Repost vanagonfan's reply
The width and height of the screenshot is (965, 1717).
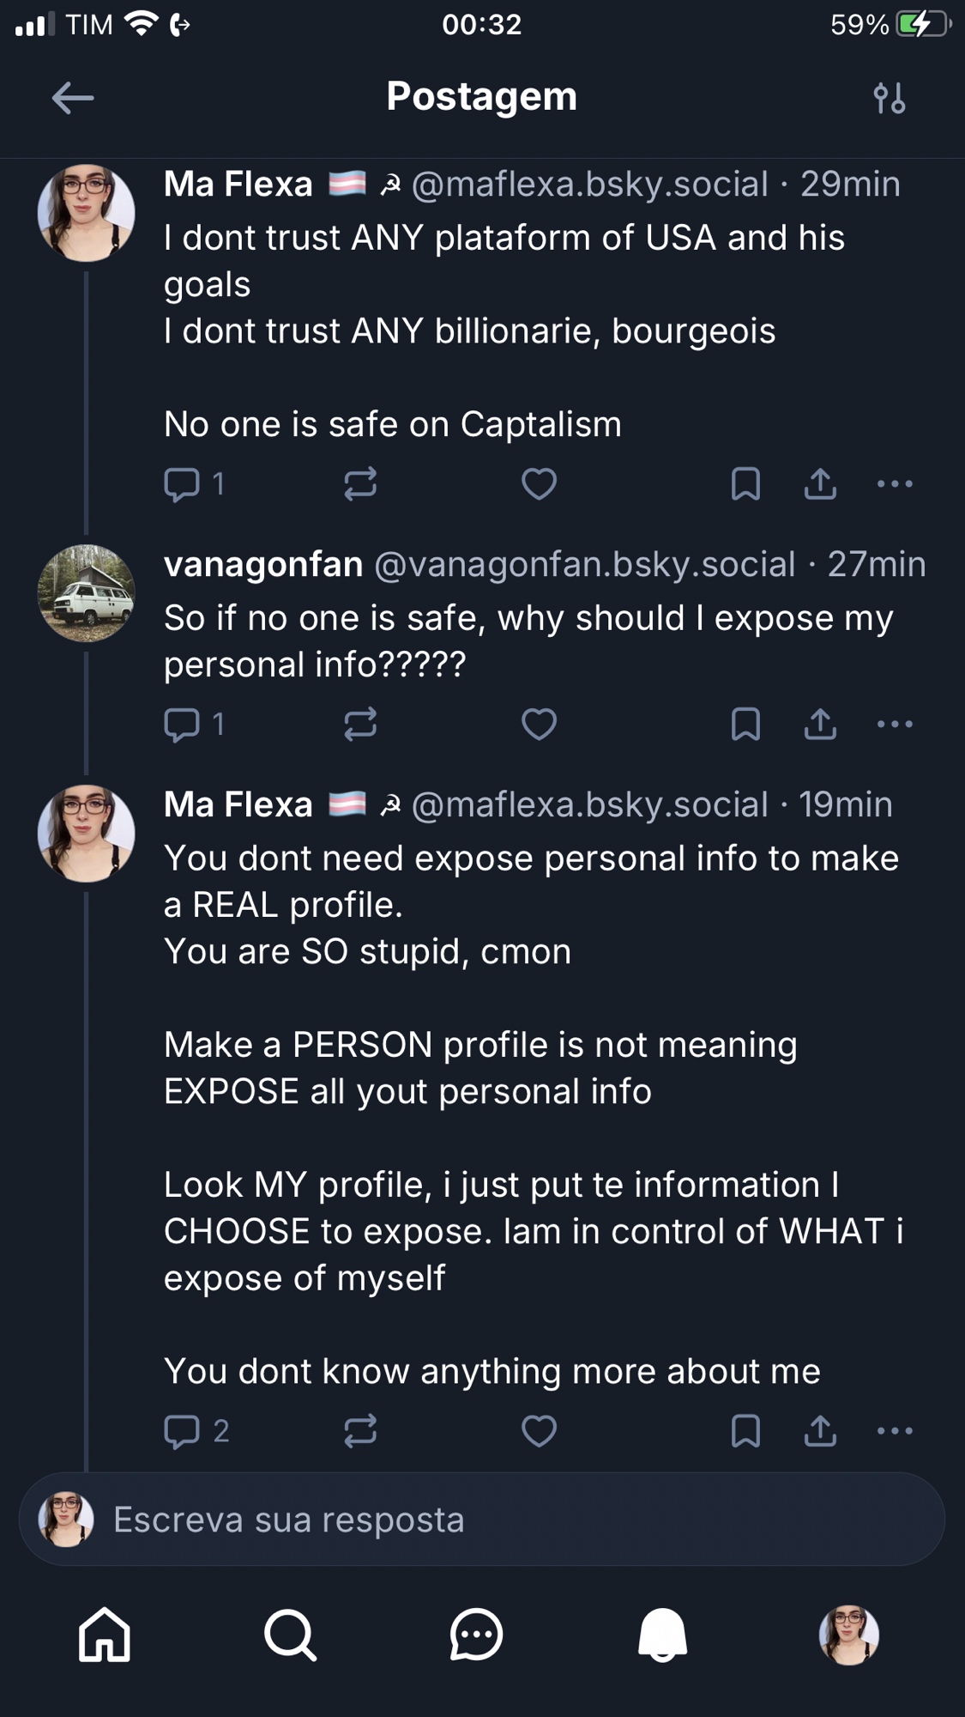(360, 725)
